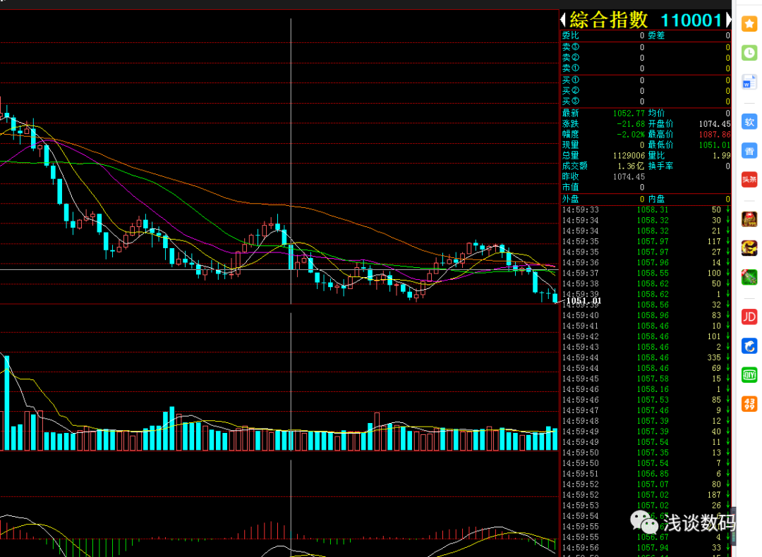The image size is (762, 557).
Task: Select the tick row at 14:59:40
Action: 646,316
